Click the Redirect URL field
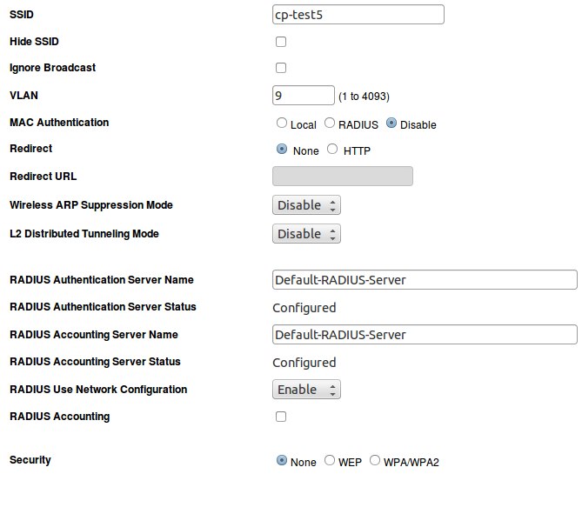Screen dimensions: 582x514 342,177
